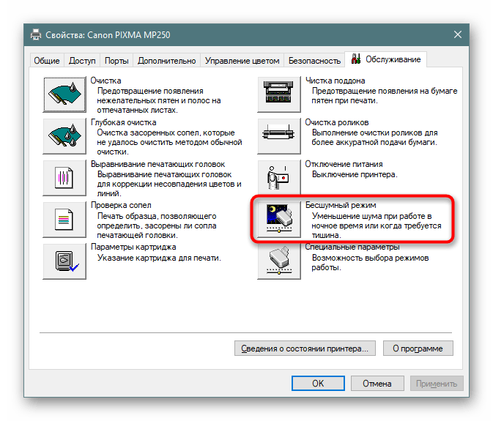Screen dimensions: 493x421
Task: Click Указание картриджа для печати description
Action: (159, 258)
